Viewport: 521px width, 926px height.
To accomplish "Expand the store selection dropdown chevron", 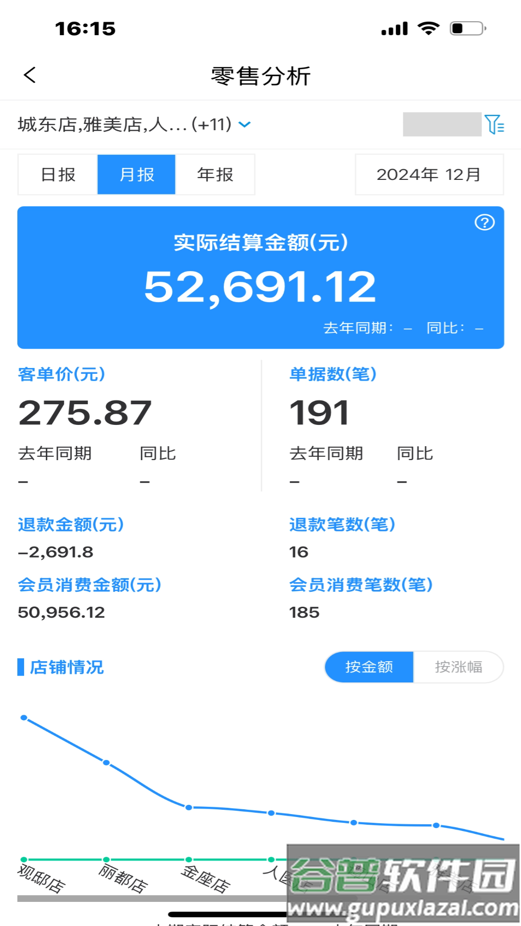I will pyautogui.click(x=245, y=124).
